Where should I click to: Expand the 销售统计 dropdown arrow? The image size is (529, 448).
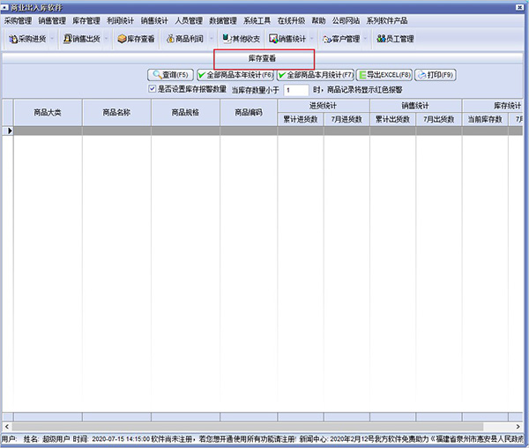point(312,39)
